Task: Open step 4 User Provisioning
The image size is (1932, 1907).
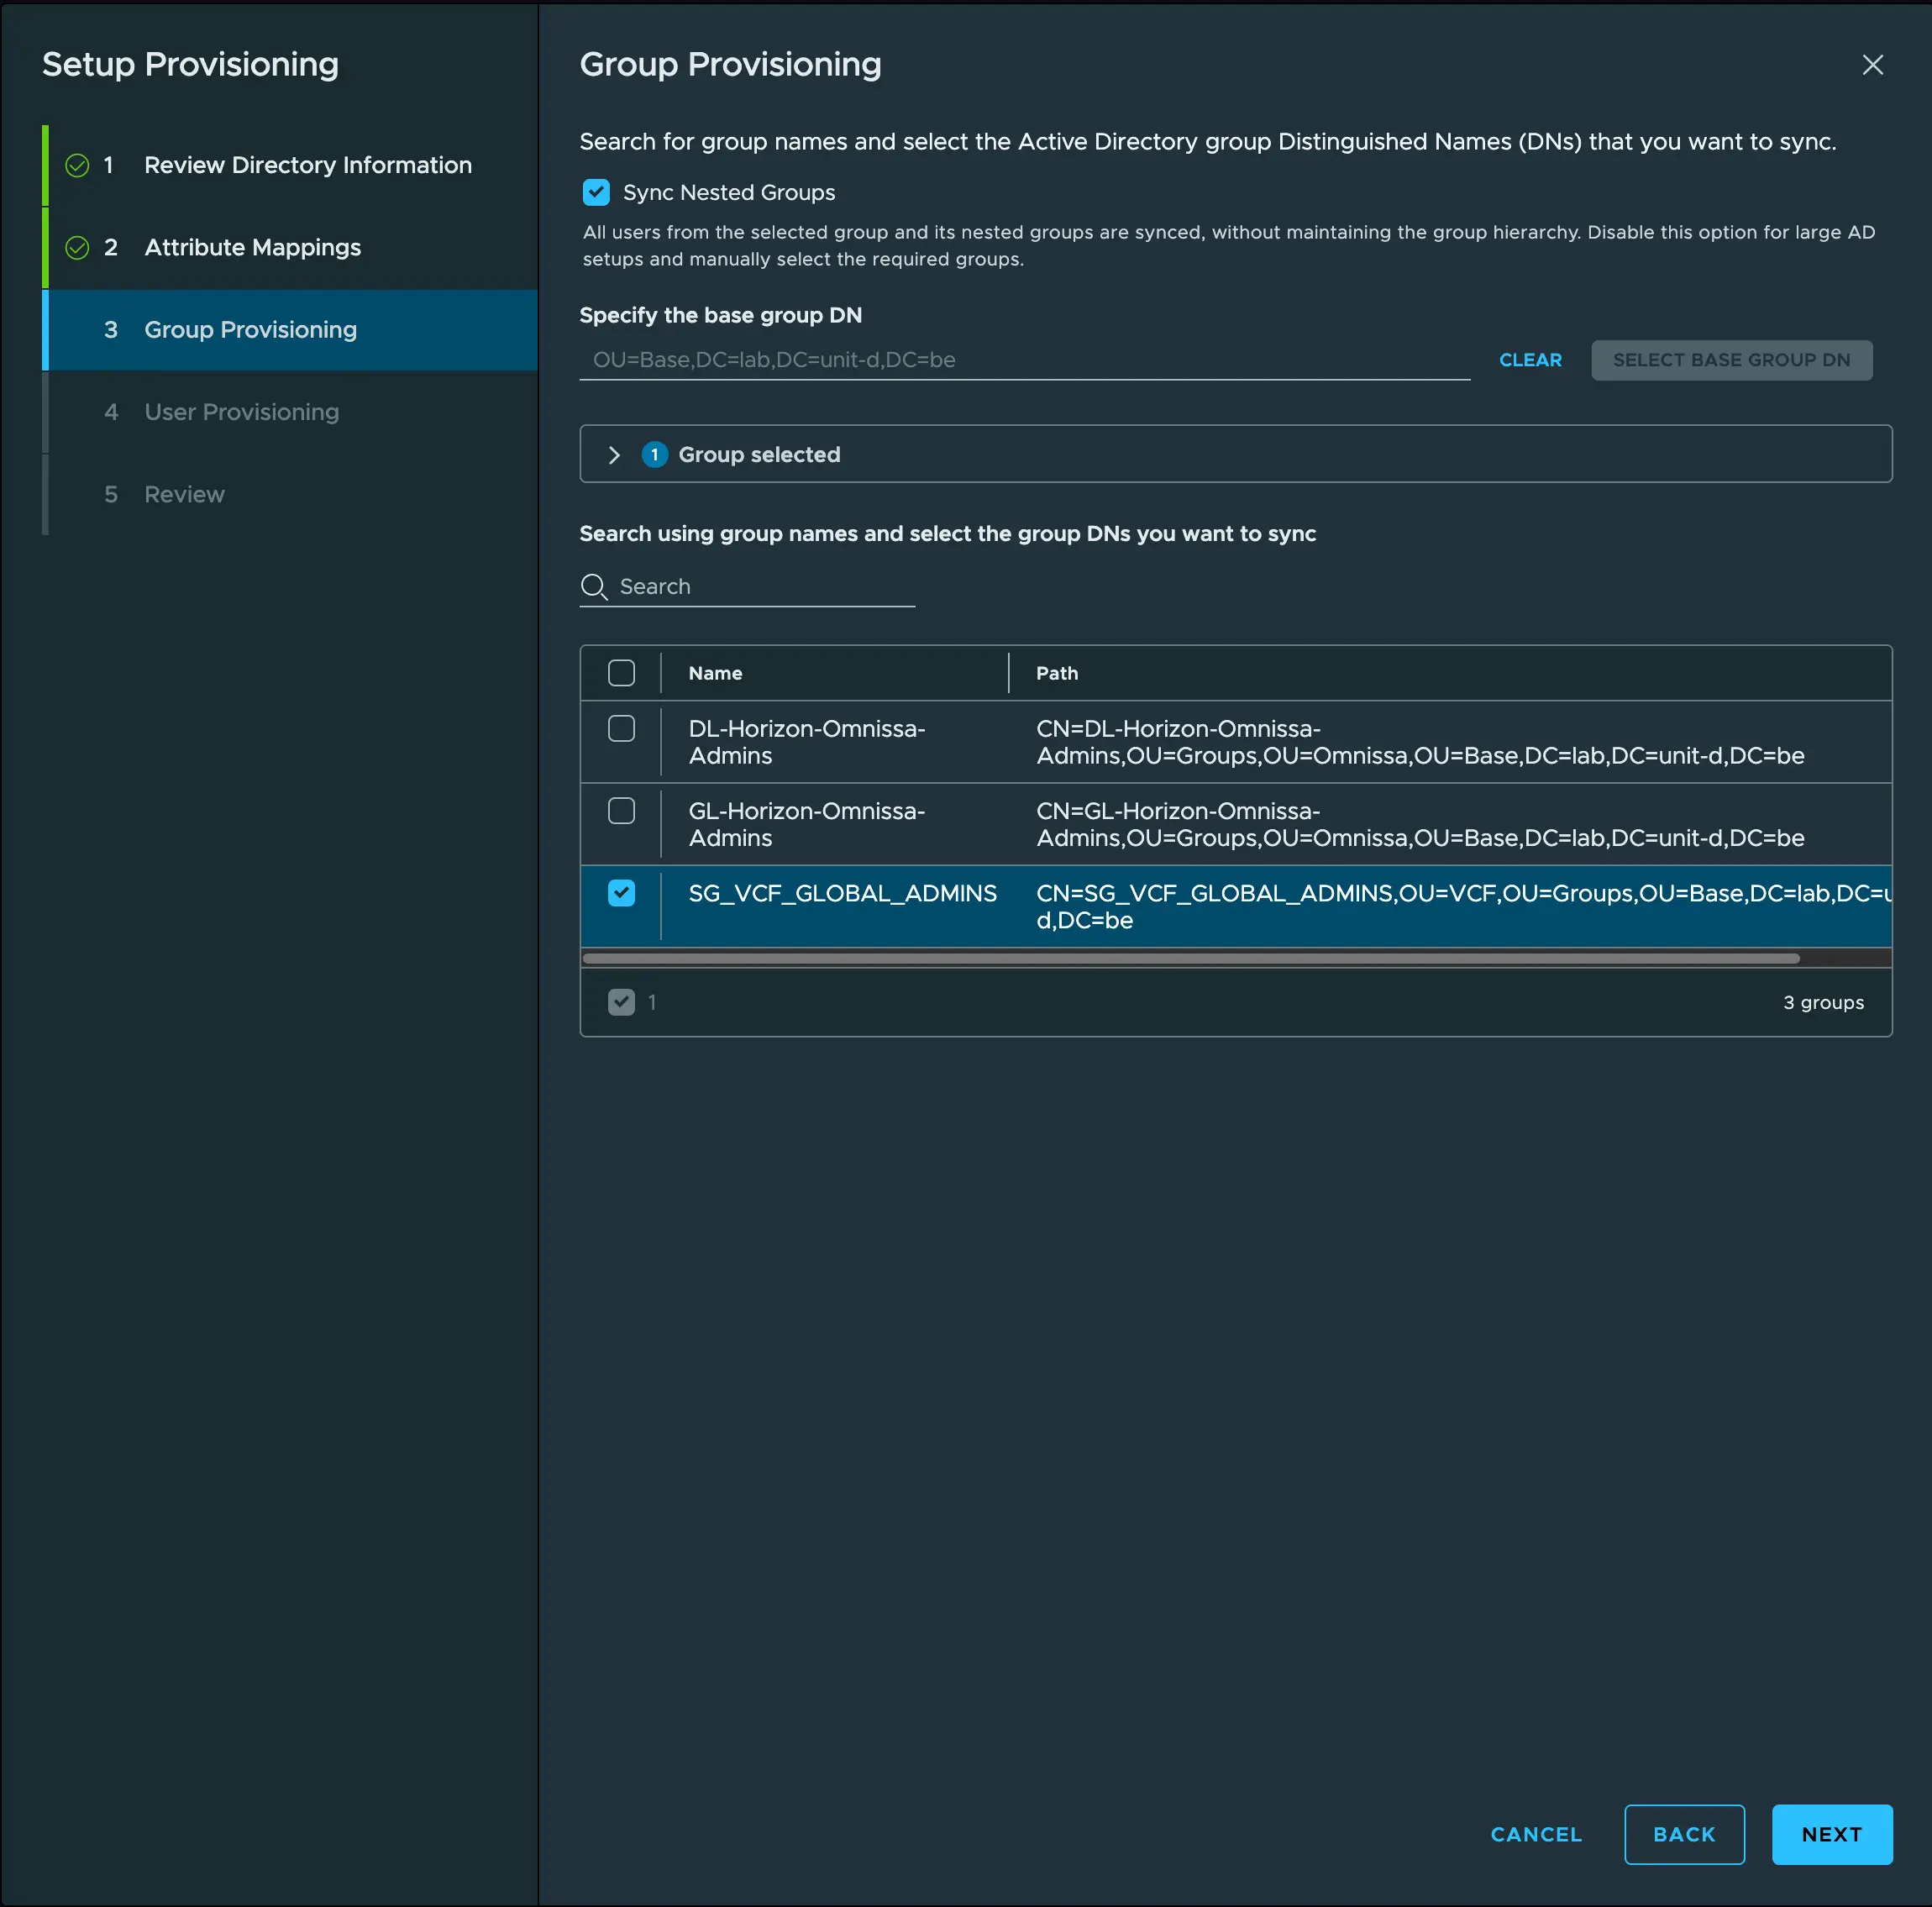Action: [x=241, y=412]
